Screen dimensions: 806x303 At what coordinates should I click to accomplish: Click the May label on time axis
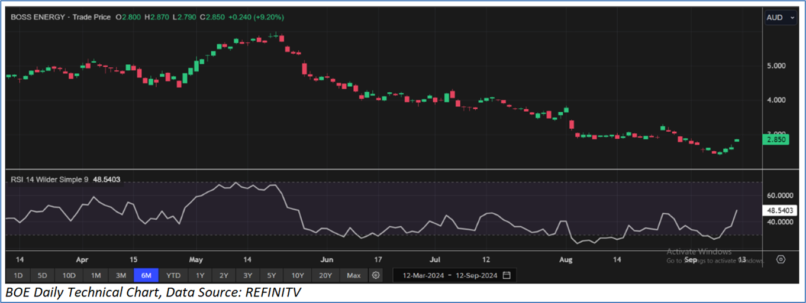coord(195,259)
